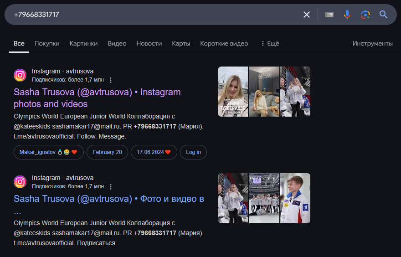
Task: Expand the Ещё more filters menu
Action: (270, 44)
